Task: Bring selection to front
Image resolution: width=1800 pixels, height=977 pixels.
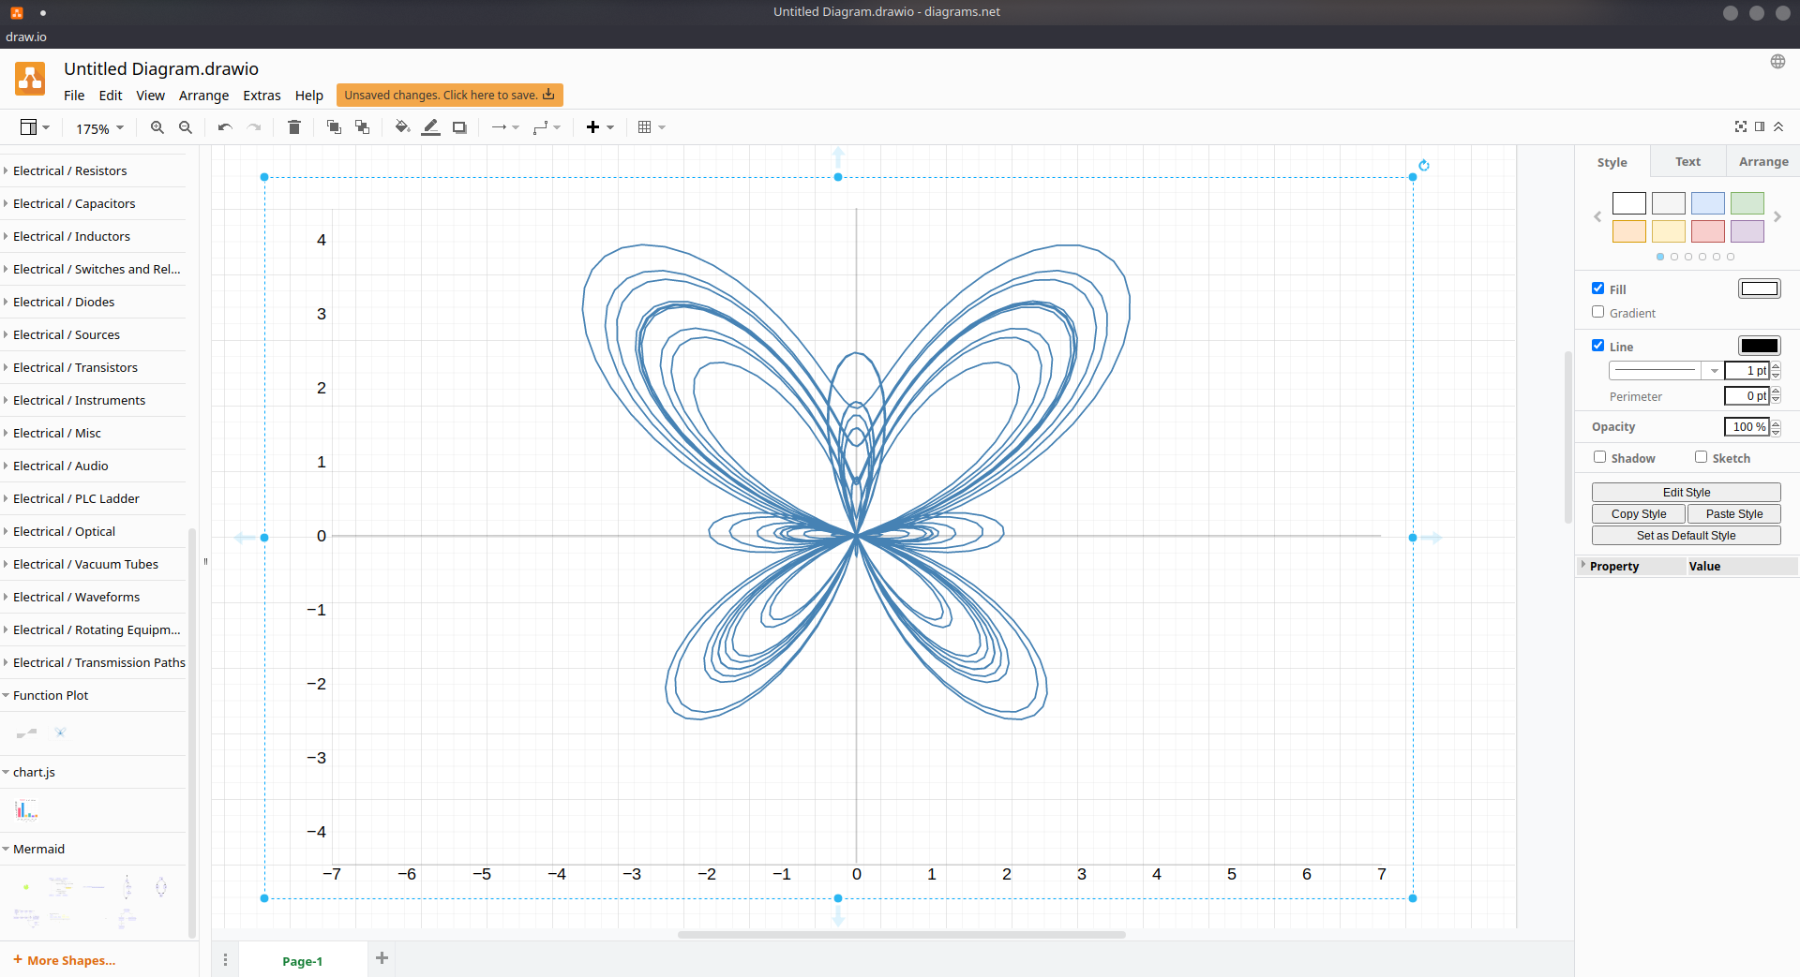Action: coord(334,127)
